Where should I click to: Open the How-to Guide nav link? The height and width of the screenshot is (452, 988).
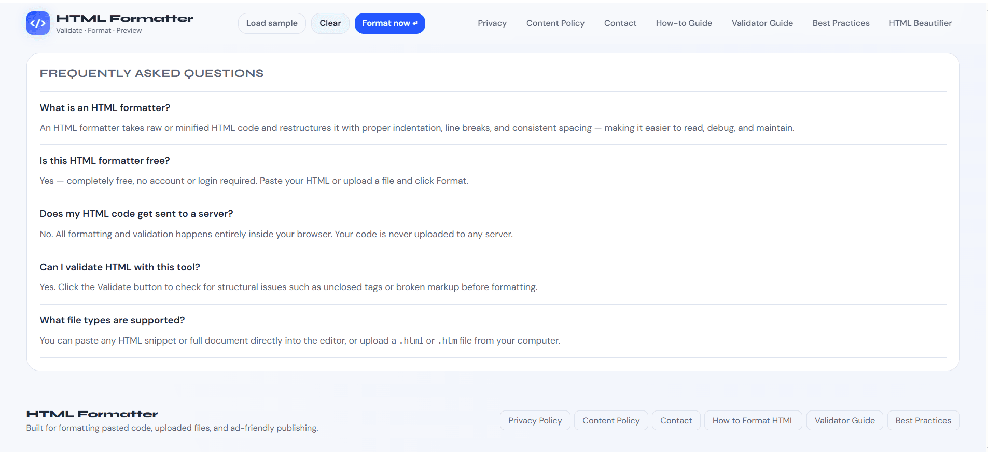point(684,23)
